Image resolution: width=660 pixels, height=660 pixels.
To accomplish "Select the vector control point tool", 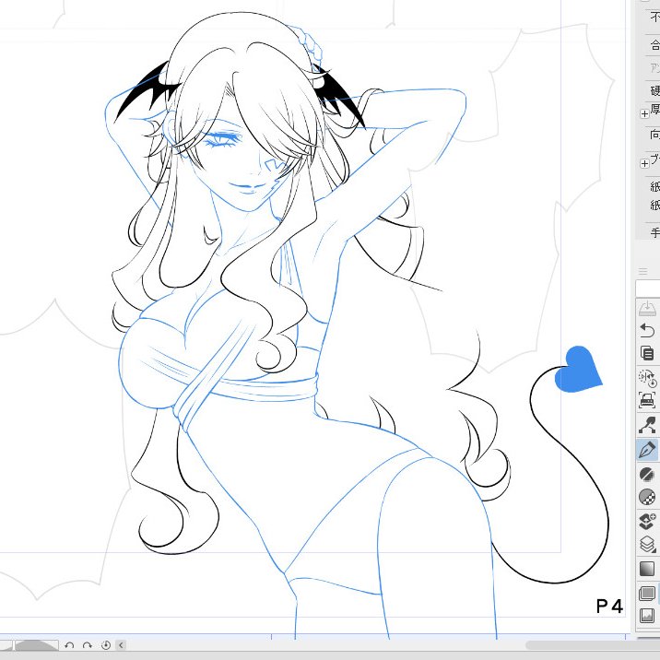I will pyautogui.click(x=647, y=425).
